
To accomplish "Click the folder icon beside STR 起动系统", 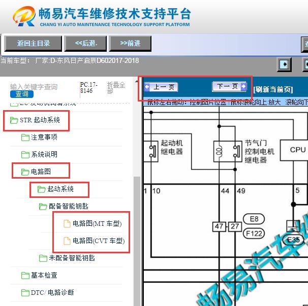I will click(14, 120).
